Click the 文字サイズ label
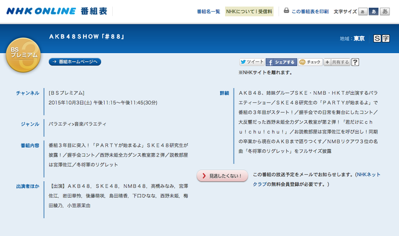Viewport: 399px width, 236px height. (345, 11)
